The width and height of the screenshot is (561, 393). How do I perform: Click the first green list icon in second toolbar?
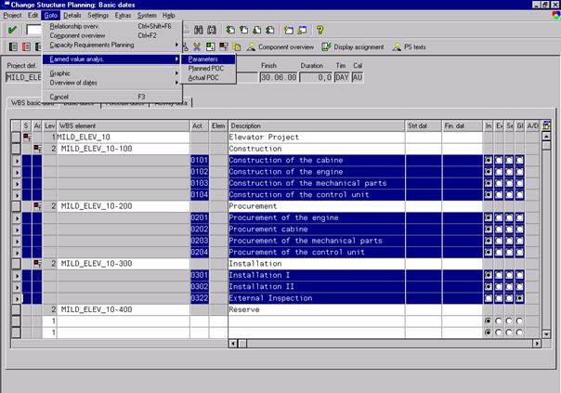(x=13, y=46)
